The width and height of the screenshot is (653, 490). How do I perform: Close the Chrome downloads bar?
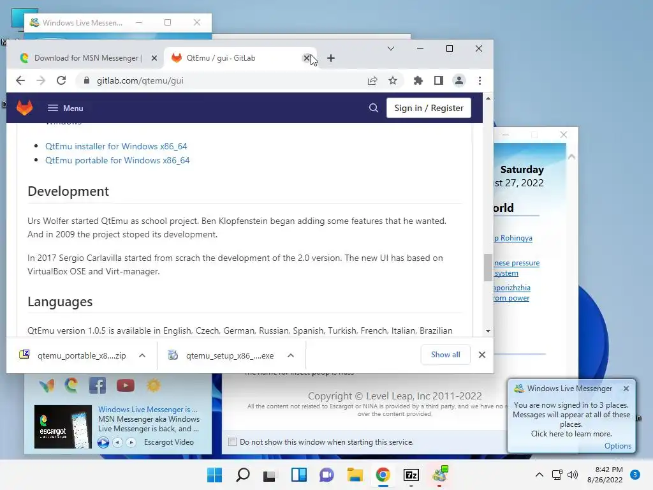tap(482, 355)
